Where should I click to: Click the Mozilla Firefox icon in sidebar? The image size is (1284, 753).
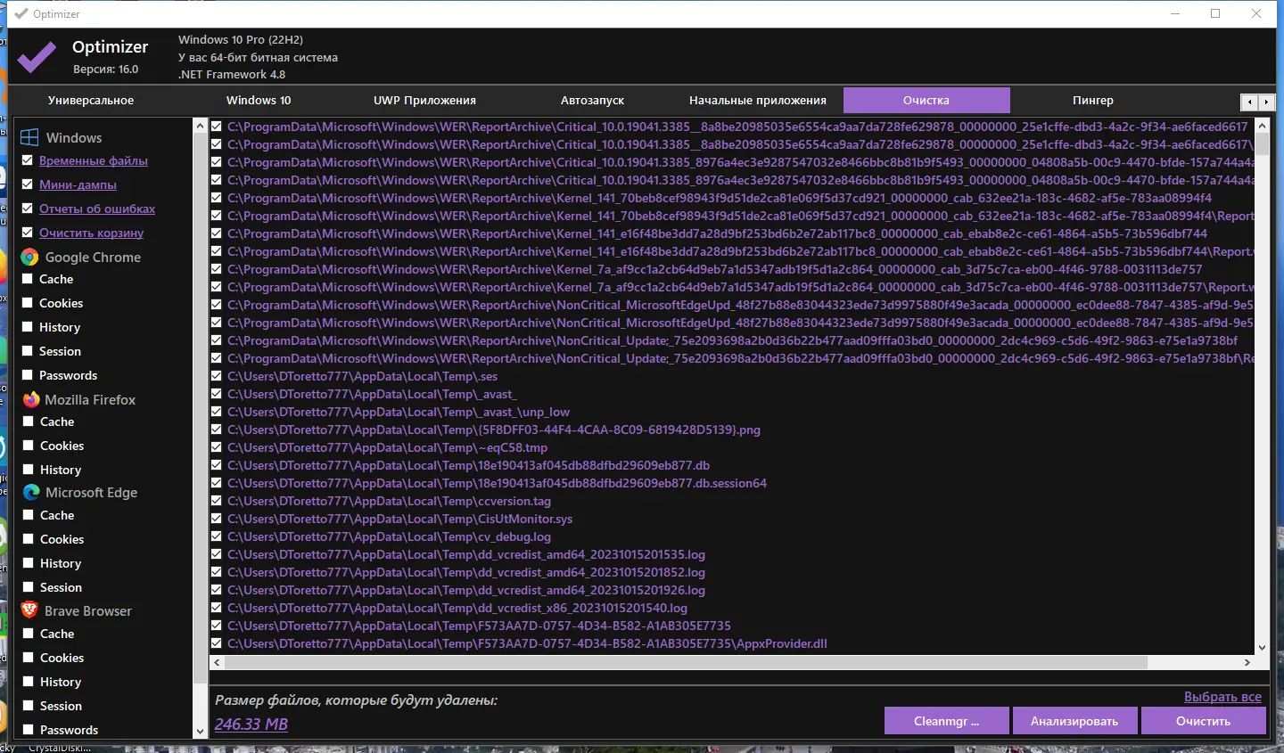31,399
